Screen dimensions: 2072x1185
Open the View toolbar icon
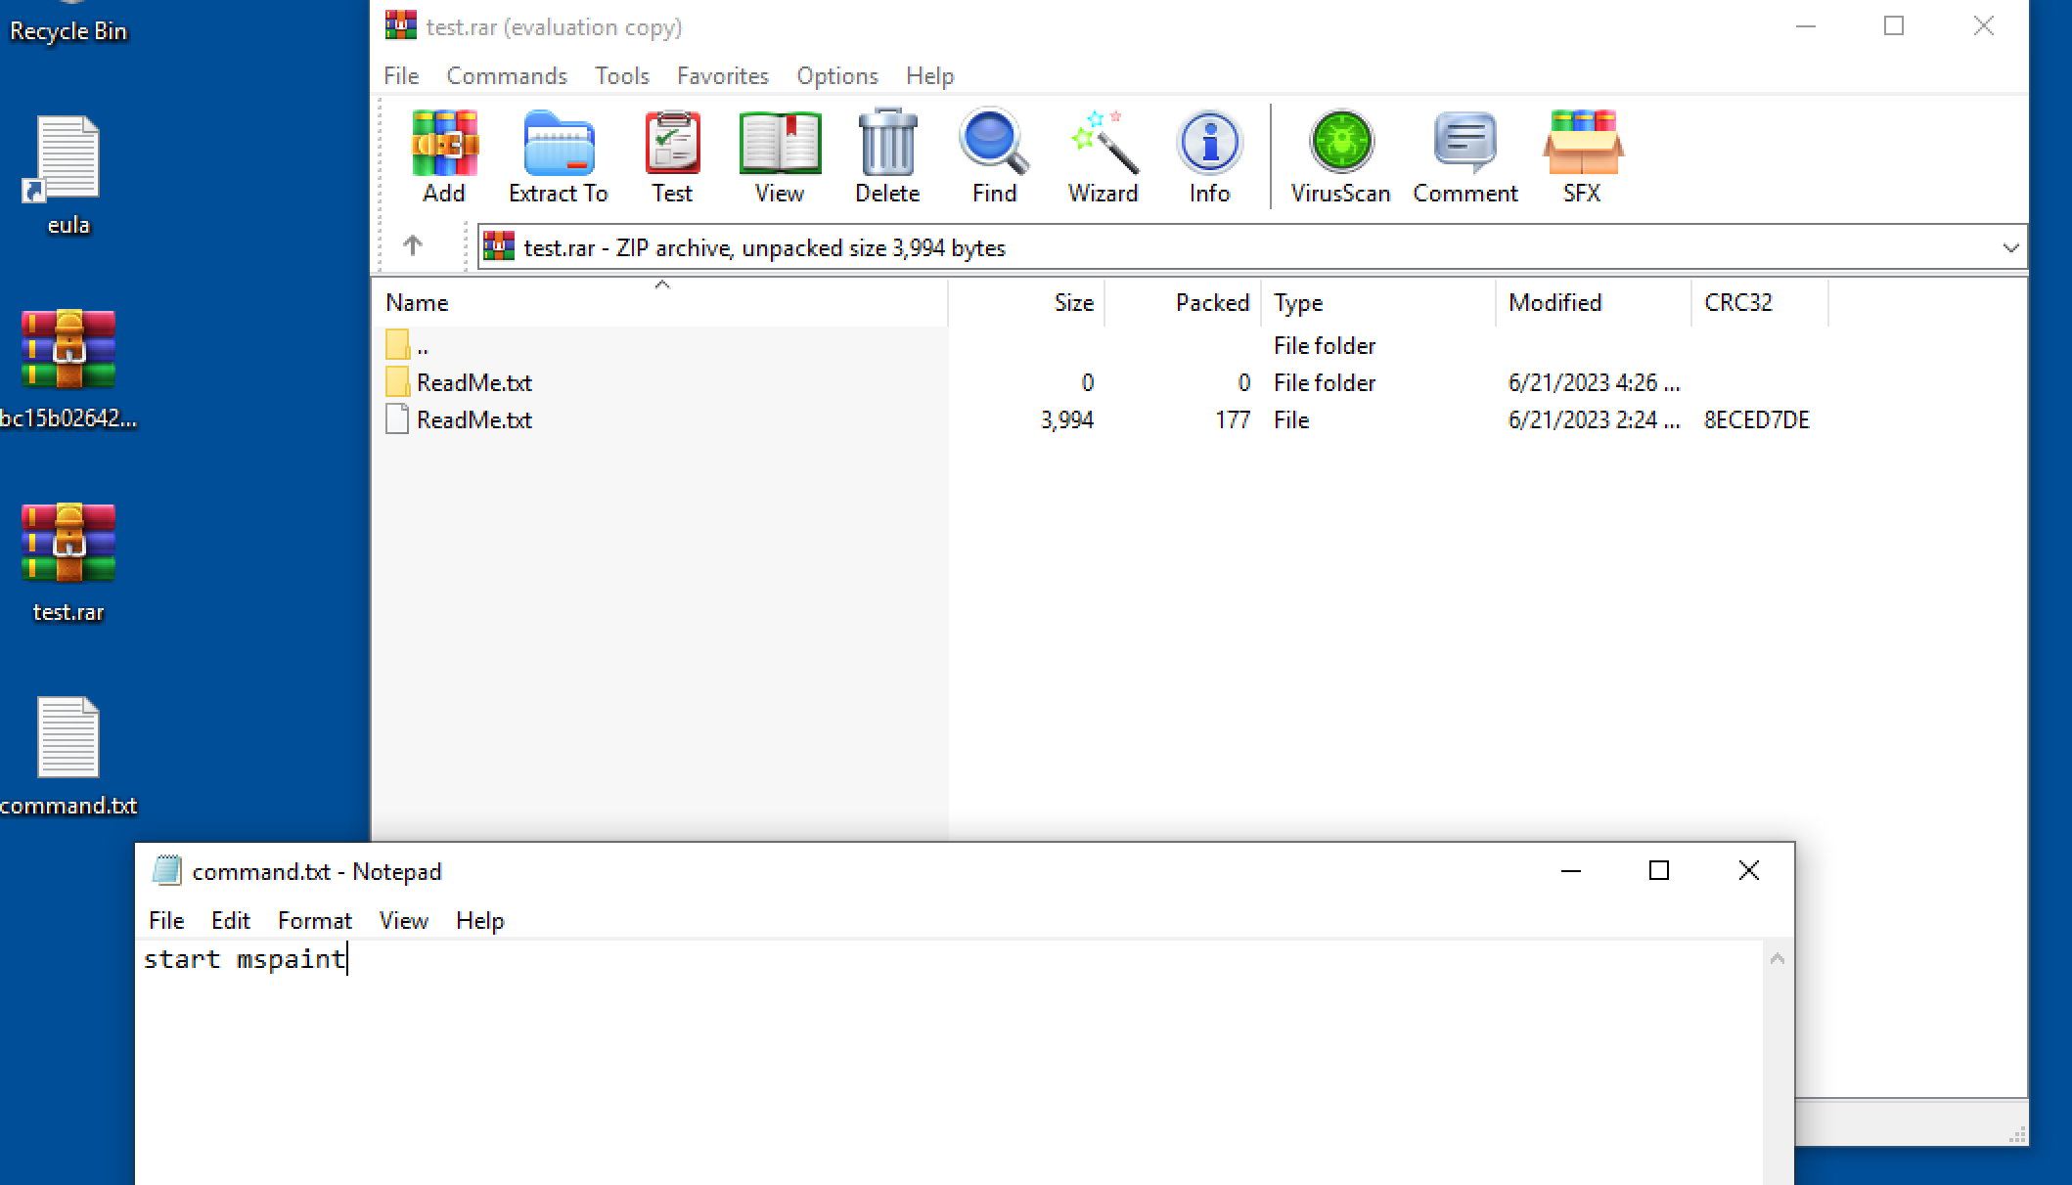tap(780, 156)
